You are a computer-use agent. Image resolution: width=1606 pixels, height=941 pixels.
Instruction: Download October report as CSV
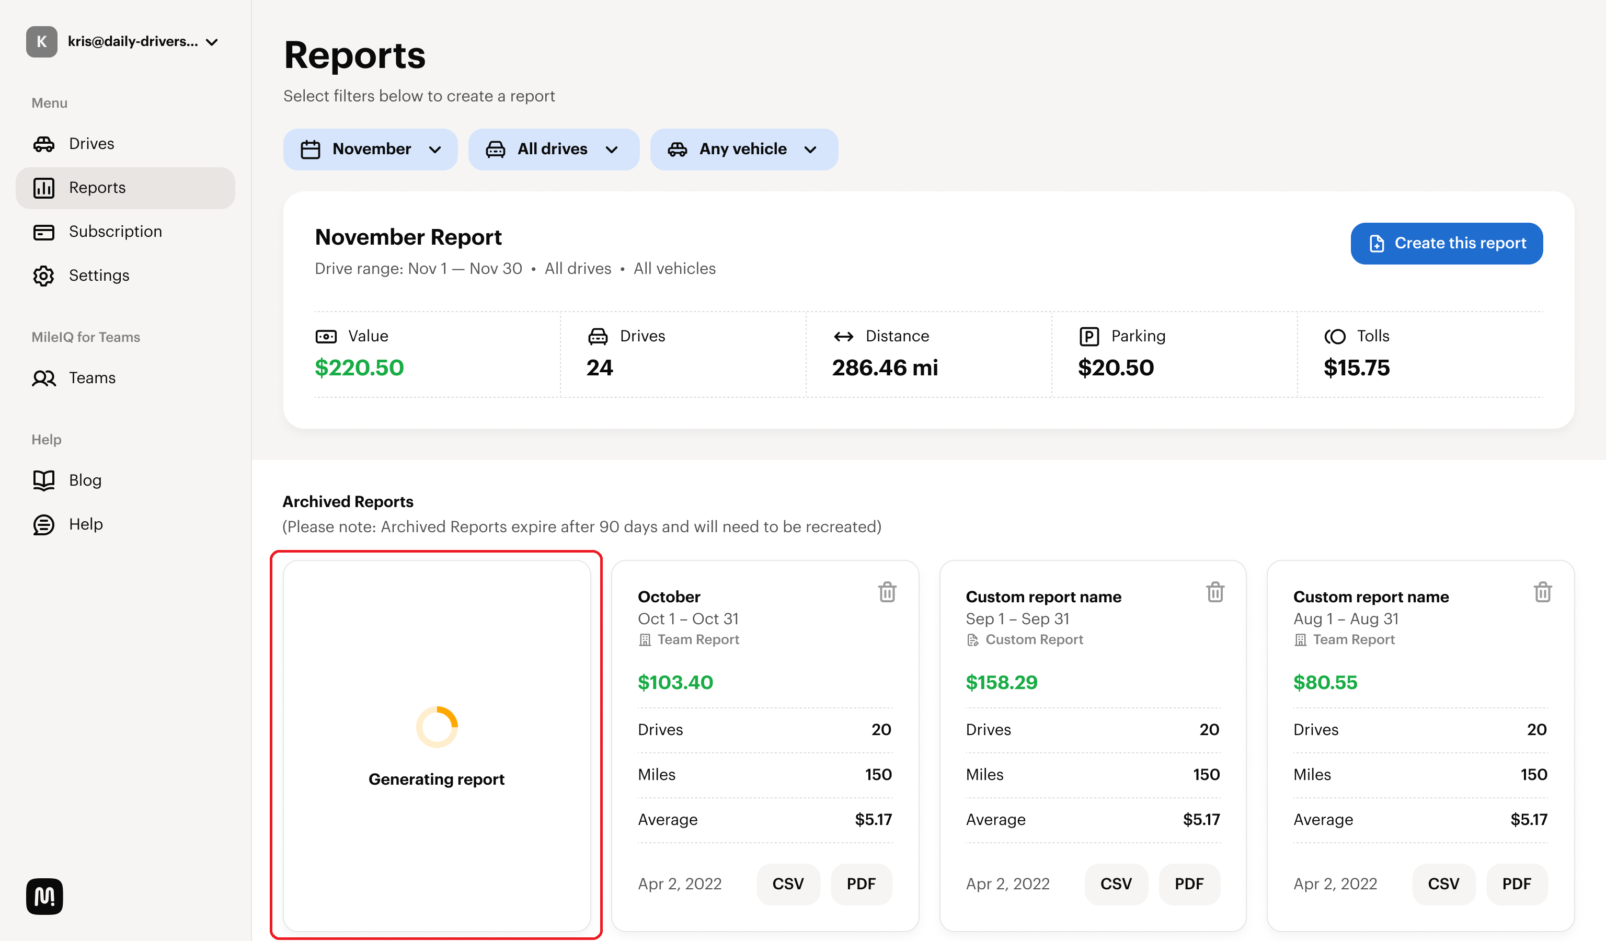(x=788, y=885)
